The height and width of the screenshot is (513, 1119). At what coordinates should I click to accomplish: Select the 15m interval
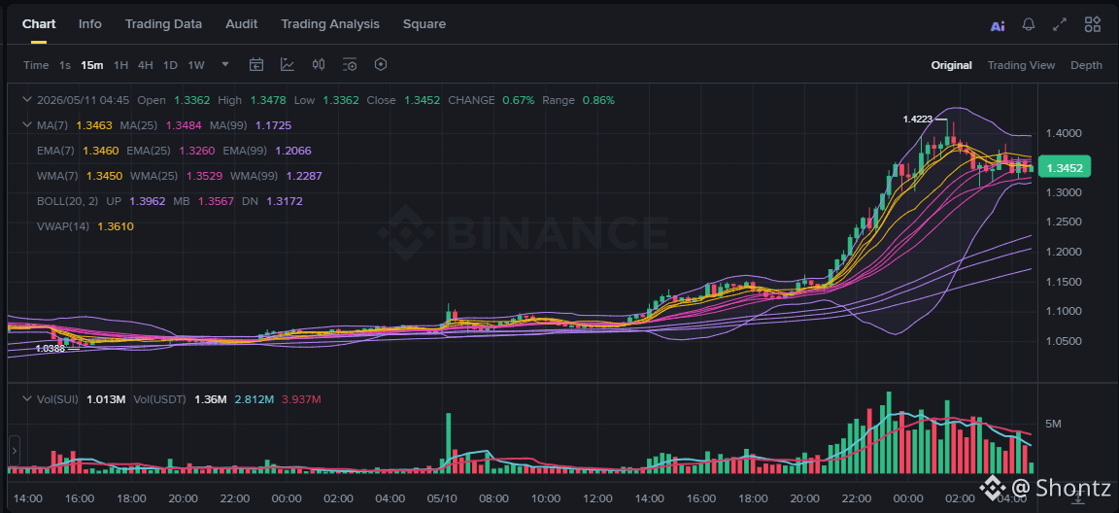pyautogui.click(x=92, y=65)
